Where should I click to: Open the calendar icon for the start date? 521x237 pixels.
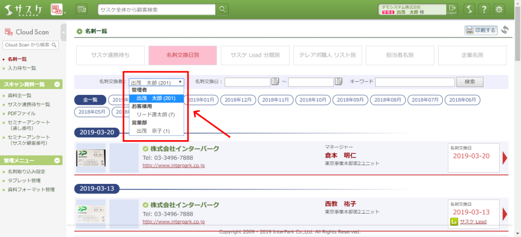point(276,81)
